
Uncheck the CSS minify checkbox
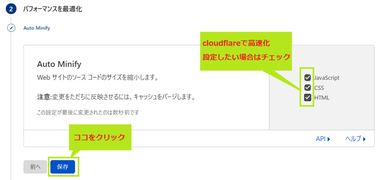click(308, 88)
